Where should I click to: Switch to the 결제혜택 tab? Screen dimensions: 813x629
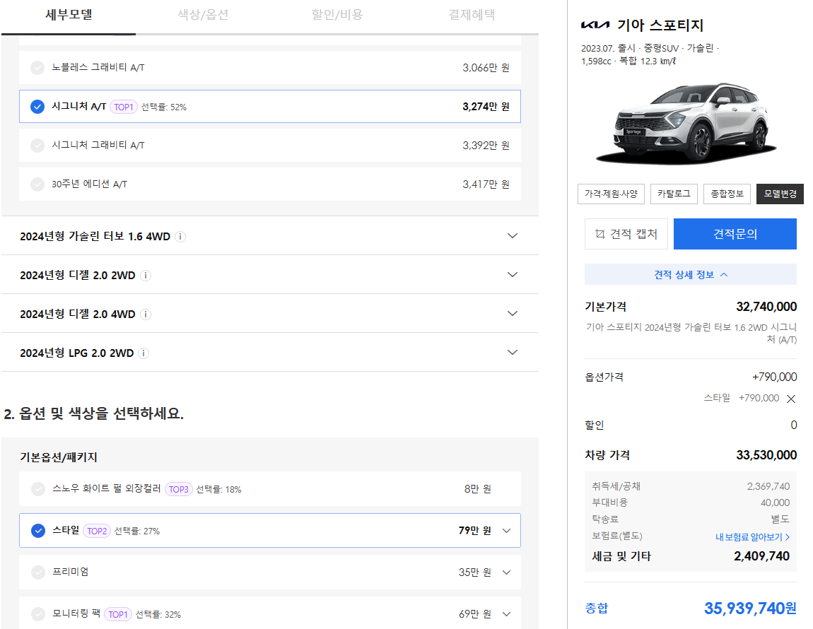(472, 15)
